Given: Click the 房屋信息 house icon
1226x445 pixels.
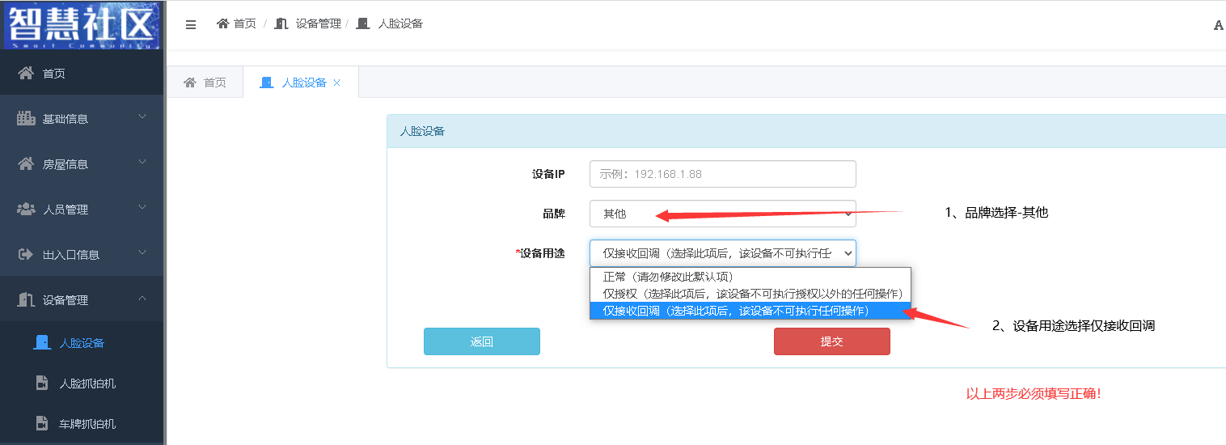Looking at the screenshot, I should click(x=27, y=164).
